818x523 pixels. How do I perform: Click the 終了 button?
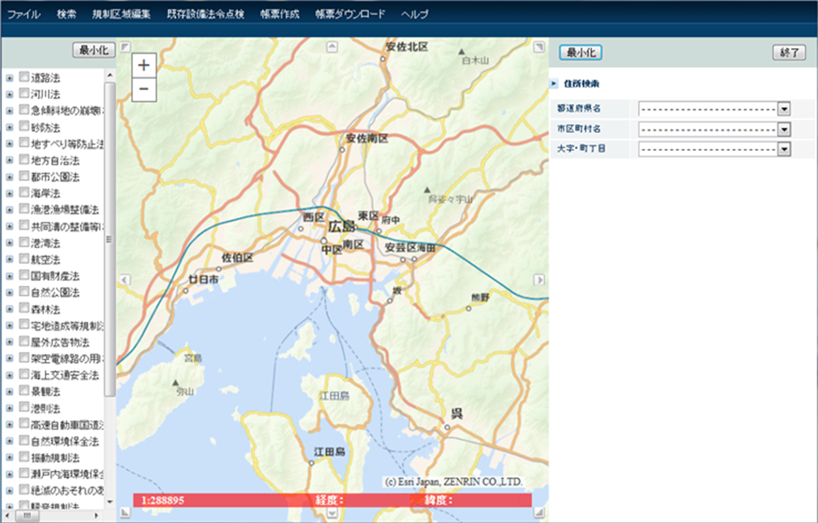pyautogui.click(x=789, y=52)
